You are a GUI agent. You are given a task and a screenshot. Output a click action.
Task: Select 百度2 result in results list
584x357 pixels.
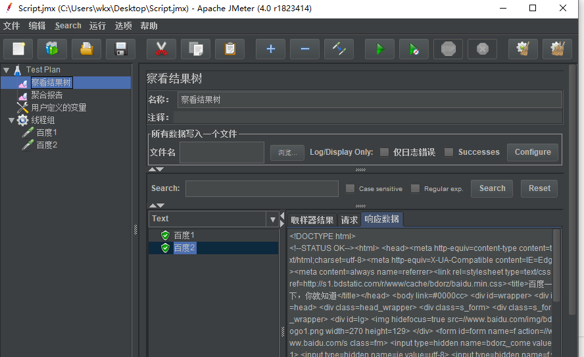pos(184,248)
